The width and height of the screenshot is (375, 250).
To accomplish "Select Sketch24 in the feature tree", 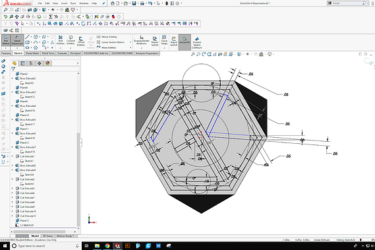I will (26, 225).
